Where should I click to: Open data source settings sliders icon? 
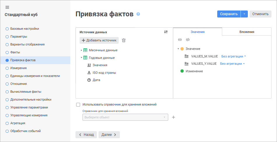click(x=166, y=32)
